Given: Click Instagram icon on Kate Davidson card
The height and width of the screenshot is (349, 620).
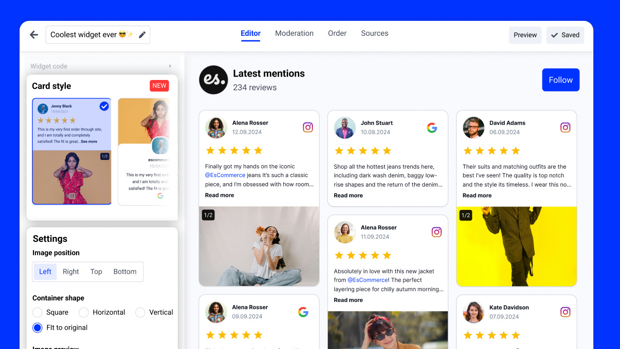Looking at the screenshot, I should point(565,312).
